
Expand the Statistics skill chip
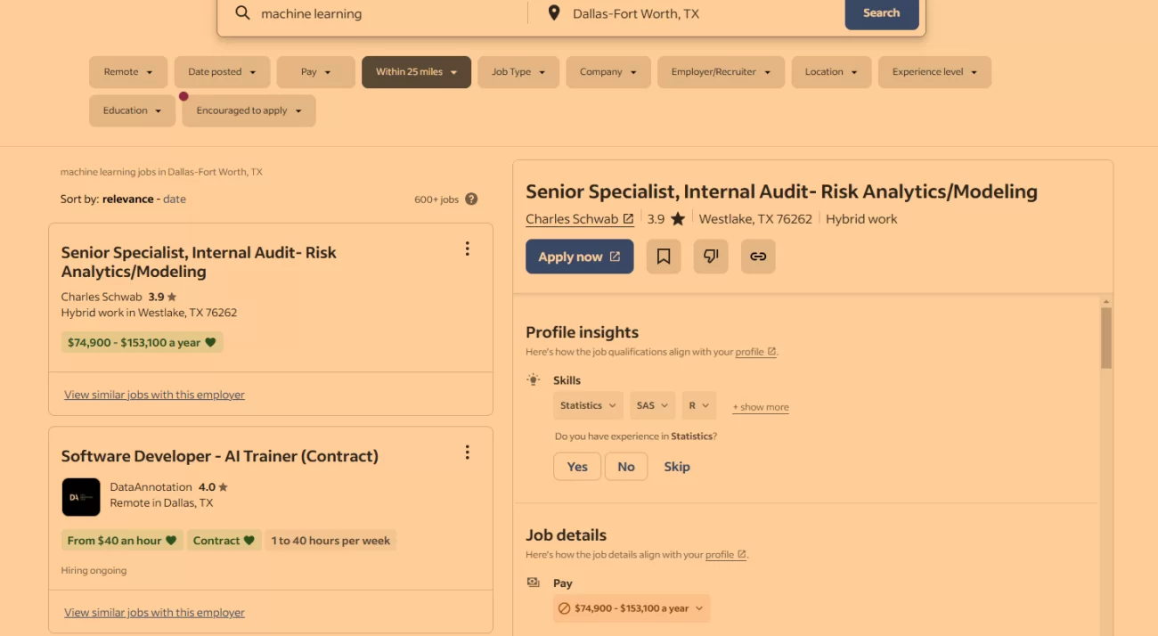coord(588,405)
